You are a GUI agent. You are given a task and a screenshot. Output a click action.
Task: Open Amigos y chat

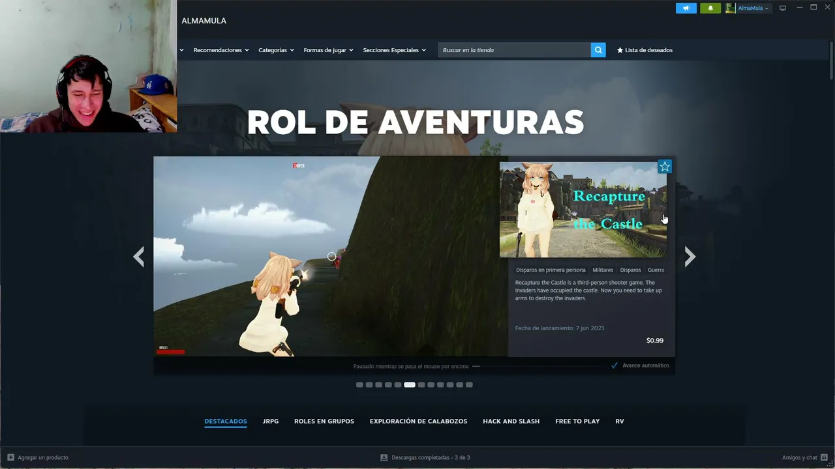tap(800, 457)
